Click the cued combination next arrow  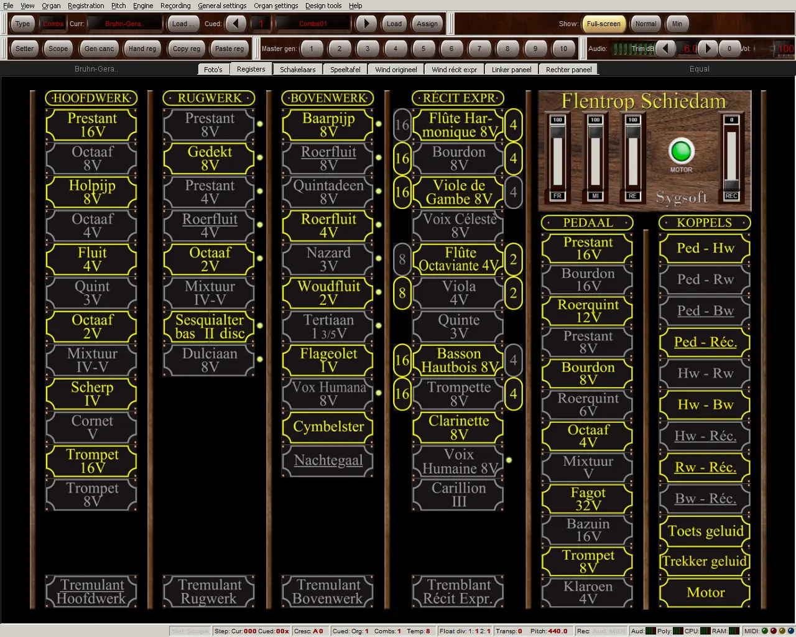(x=366, y=24)
